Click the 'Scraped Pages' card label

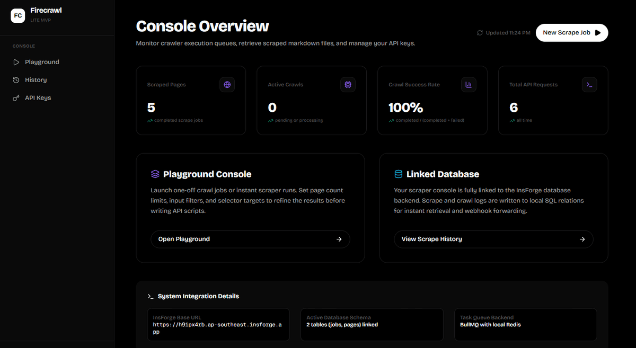pyautogui.click(x=166, y=85)
